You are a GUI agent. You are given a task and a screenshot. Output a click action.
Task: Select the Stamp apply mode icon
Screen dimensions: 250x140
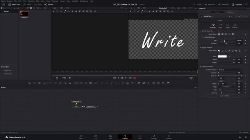click(239, 51)
